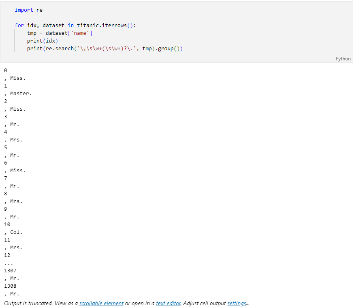354x308 pixels.
Task: Click the 'import re' code line
Action: 28,10
